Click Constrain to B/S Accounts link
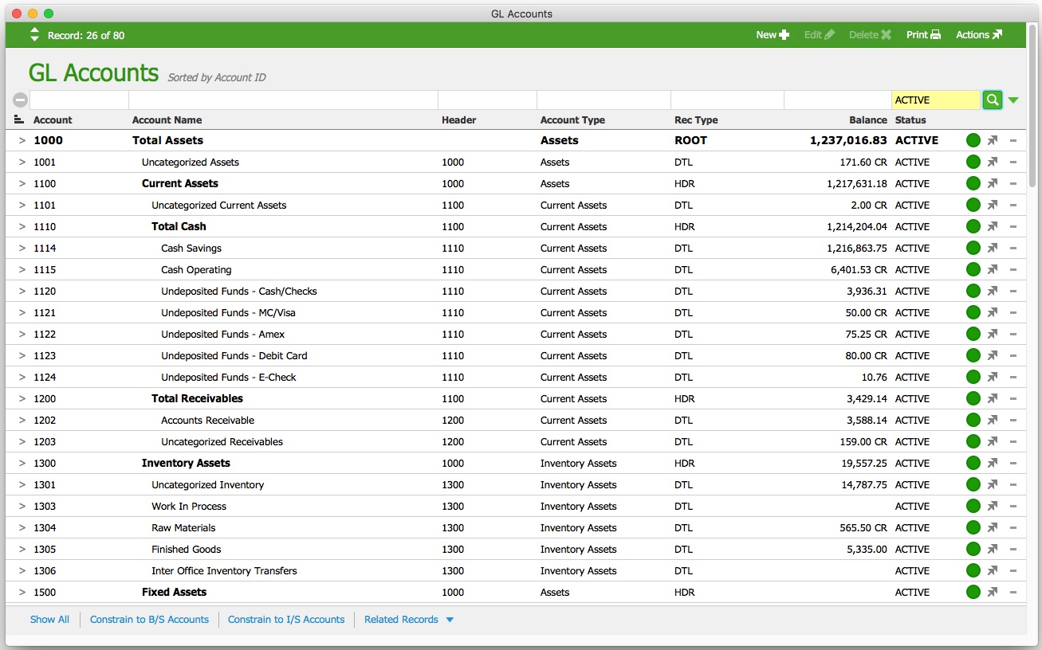Screen dimensions: 1042x650 click(149, 620)
